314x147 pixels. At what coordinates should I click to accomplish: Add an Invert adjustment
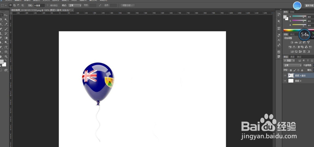coord(292,52)
